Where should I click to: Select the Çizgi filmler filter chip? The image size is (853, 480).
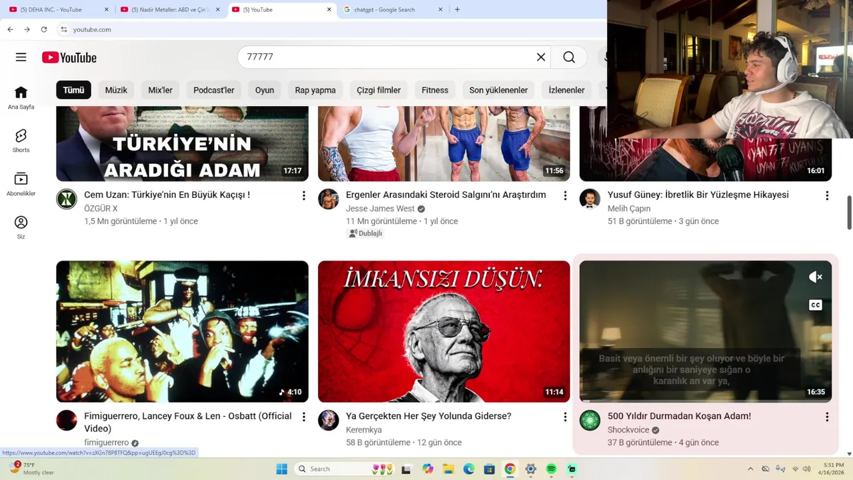tap(379, 90)
